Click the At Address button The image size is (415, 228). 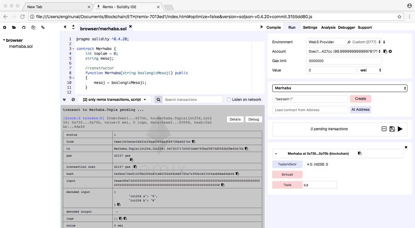360,110
